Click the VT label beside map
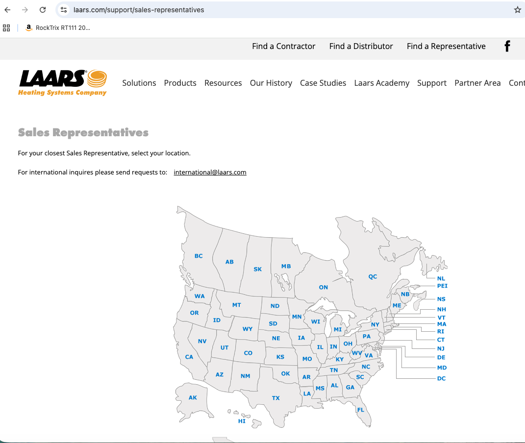Image resolution: width=525 pixels, height=443 pixels. click(x=441, y=318)
